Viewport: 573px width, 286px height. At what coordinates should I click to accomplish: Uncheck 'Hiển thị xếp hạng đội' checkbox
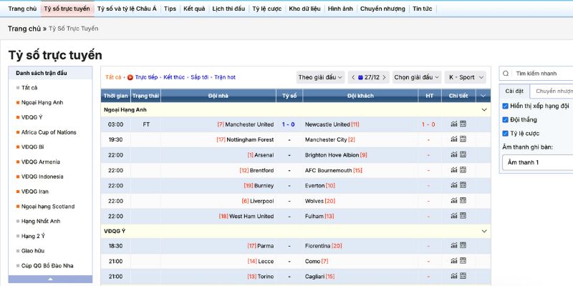[x=506, y=106]
